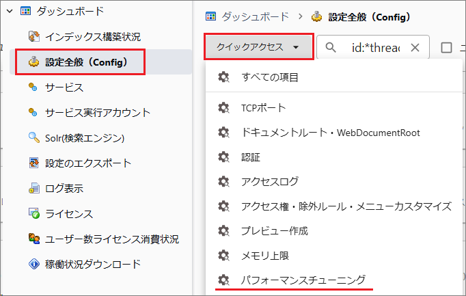Click the 稼働状況ダウンロード info icon
This screenshot has height=296, width=466.
(33, 264)
